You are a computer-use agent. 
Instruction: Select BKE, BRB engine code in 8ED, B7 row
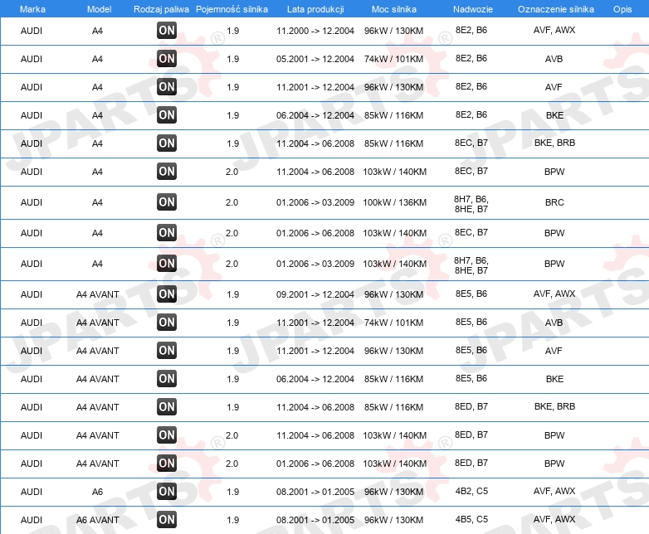point(554,406)
